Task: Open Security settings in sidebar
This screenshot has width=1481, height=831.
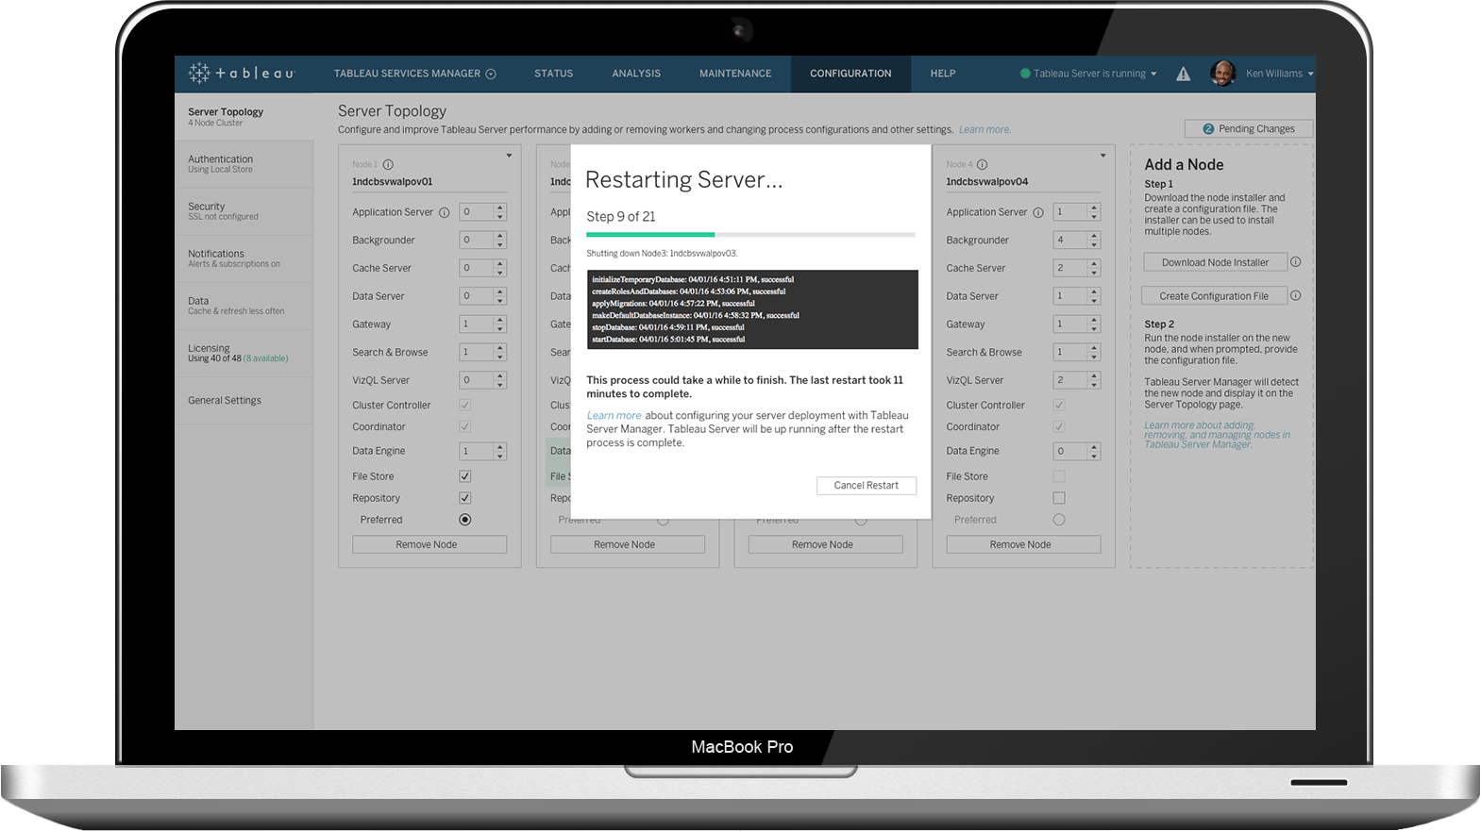Action: [244, 211]
